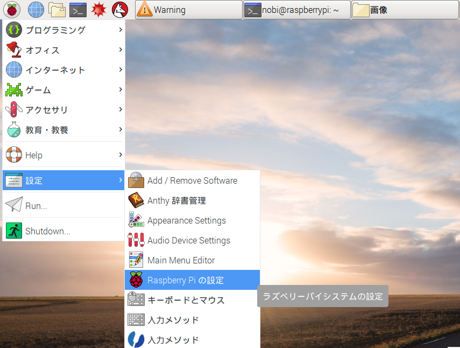Click the Appearance Settings palette icon

(136, 220)
